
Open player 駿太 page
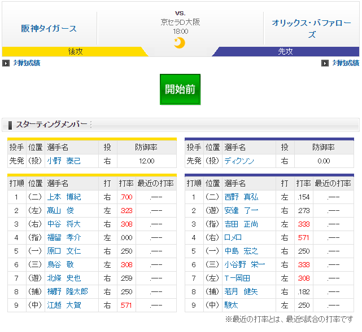231,306
